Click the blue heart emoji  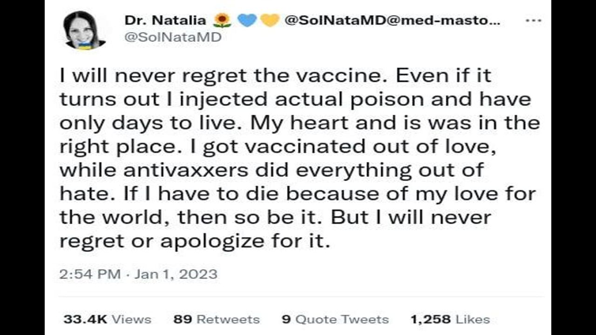click(246, 20)
